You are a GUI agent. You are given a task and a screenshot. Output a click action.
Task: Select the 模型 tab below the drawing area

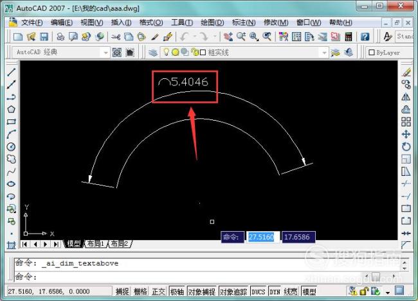pyautogui.click(x=73, y=244)
